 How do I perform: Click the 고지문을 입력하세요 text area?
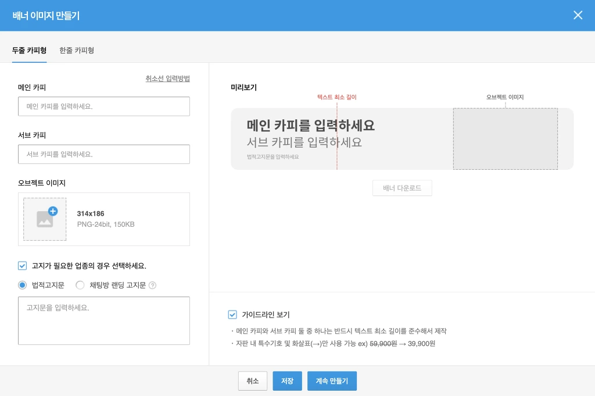(x=104, y=320)
